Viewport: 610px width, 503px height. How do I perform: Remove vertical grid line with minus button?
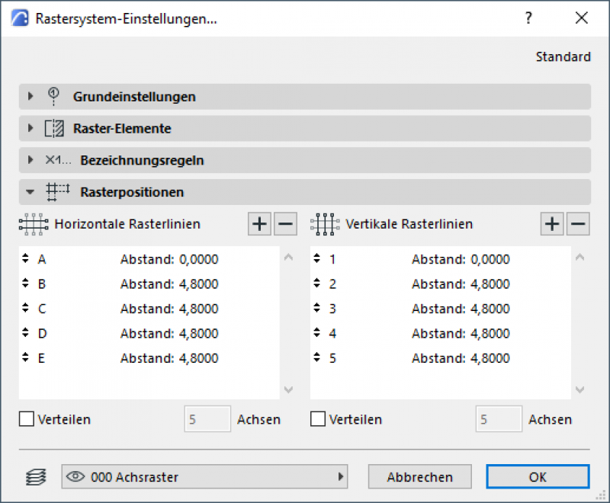click(578, 224)
